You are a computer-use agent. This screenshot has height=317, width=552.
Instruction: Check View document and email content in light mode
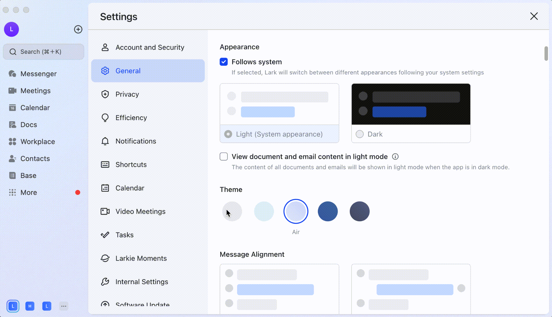pyautogui.click(x=223, y=156)
